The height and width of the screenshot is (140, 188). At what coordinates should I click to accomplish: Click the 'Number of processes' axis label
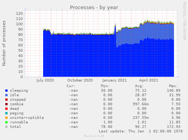4,43
